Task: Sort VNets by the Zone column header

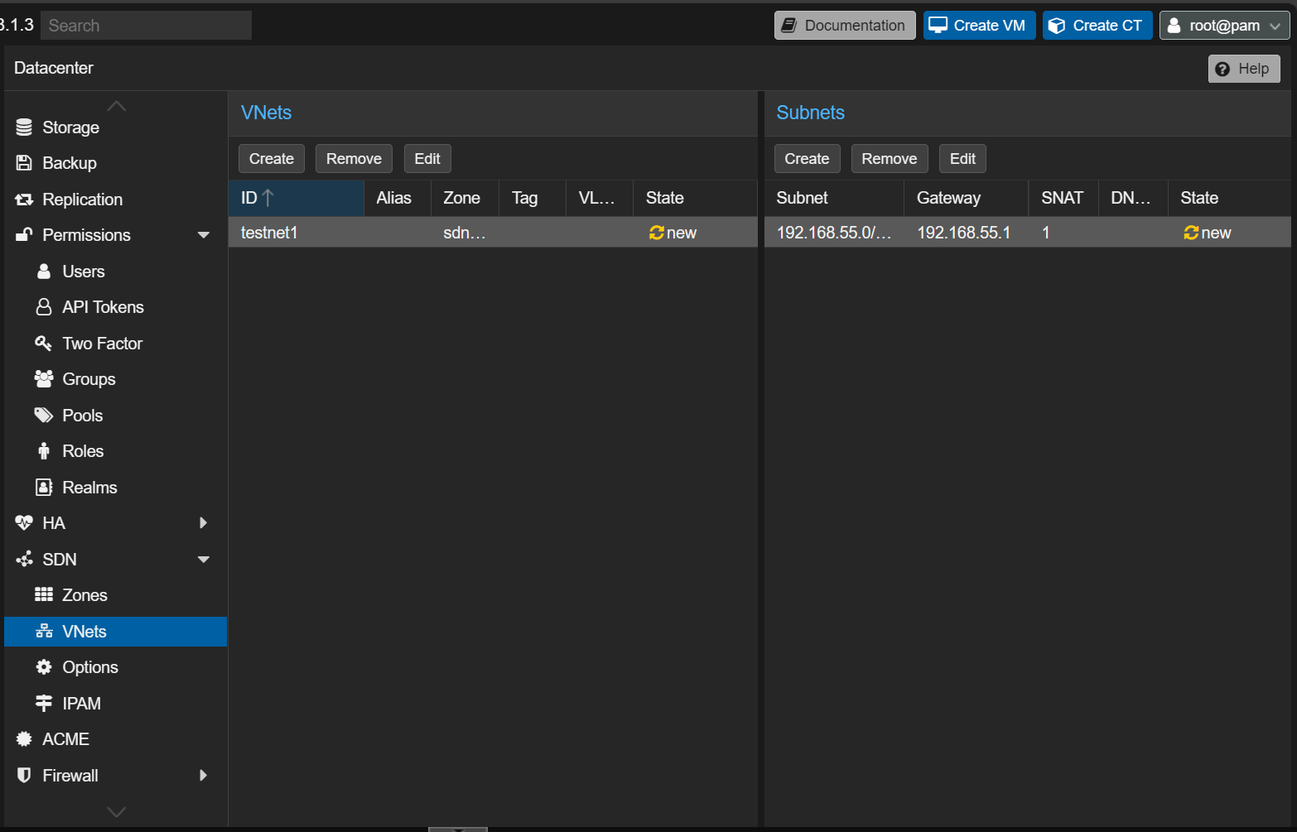Action: click(465, 198)
